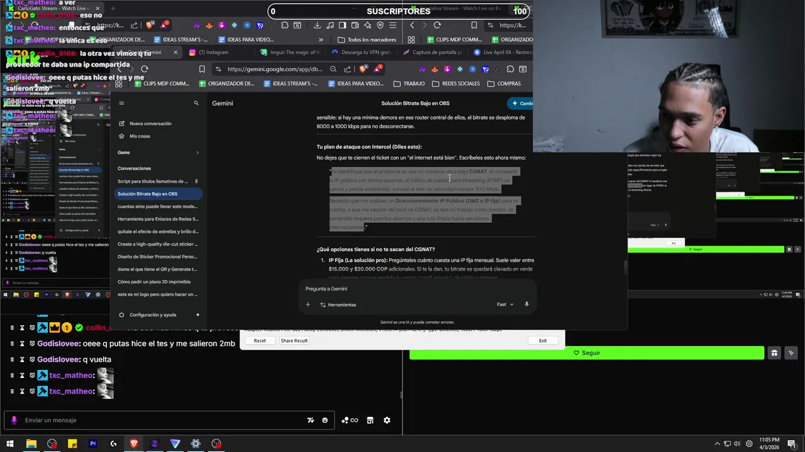The height and width of the screenshot is (452, 805).
Task: Open Premiere Pro from the taskbar
Action: 93,444
